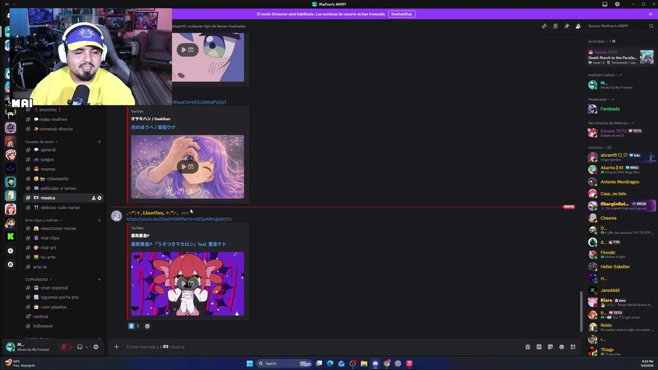The width and height of the screenshot is (658, 370).
Task: Click the taskbar Search box
Action: (x=284, y=363)
